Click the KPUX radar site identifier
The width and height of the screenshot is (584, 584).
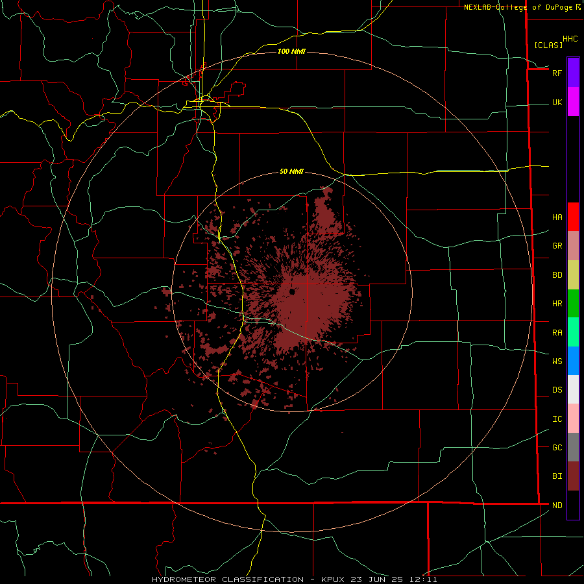[x=334, y=579]
